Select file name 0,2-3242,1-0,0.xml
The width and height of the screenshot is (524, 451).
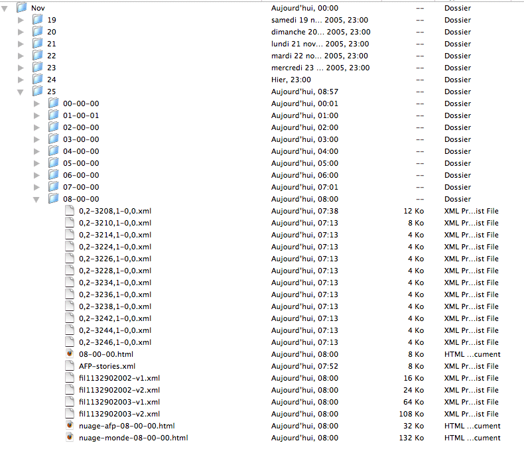point(115,319)
